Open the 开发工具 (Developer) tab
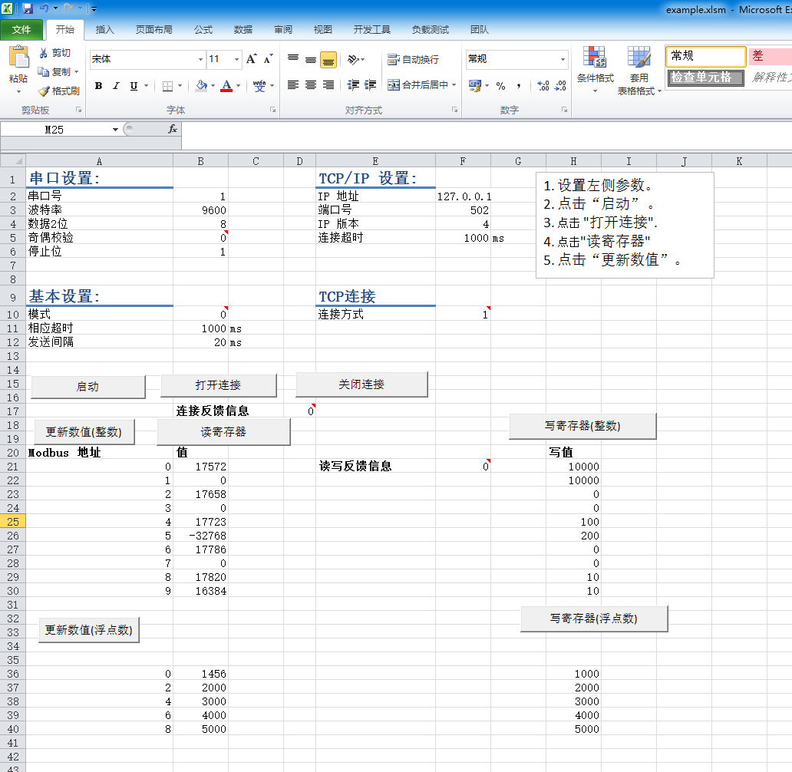 click(372, 30)
